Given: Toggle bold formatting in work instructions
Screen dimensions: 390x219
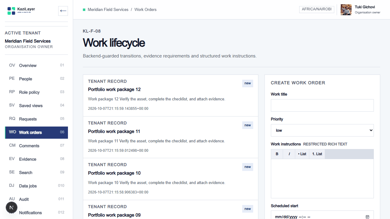Looking at the screenshot, I should (x=277, y=154).
